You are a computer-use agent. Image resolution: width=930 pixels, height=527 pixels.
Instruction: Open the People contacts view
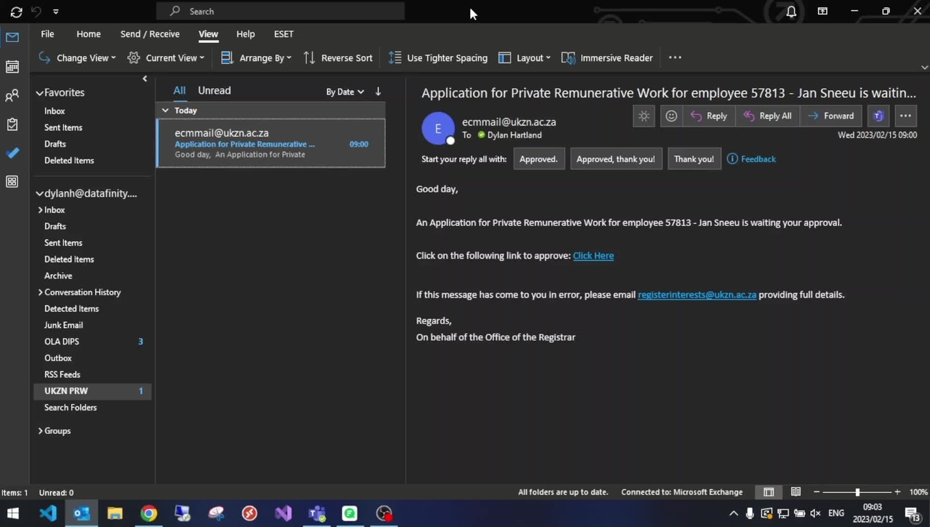pyautogui.click(x=12, y=95)
